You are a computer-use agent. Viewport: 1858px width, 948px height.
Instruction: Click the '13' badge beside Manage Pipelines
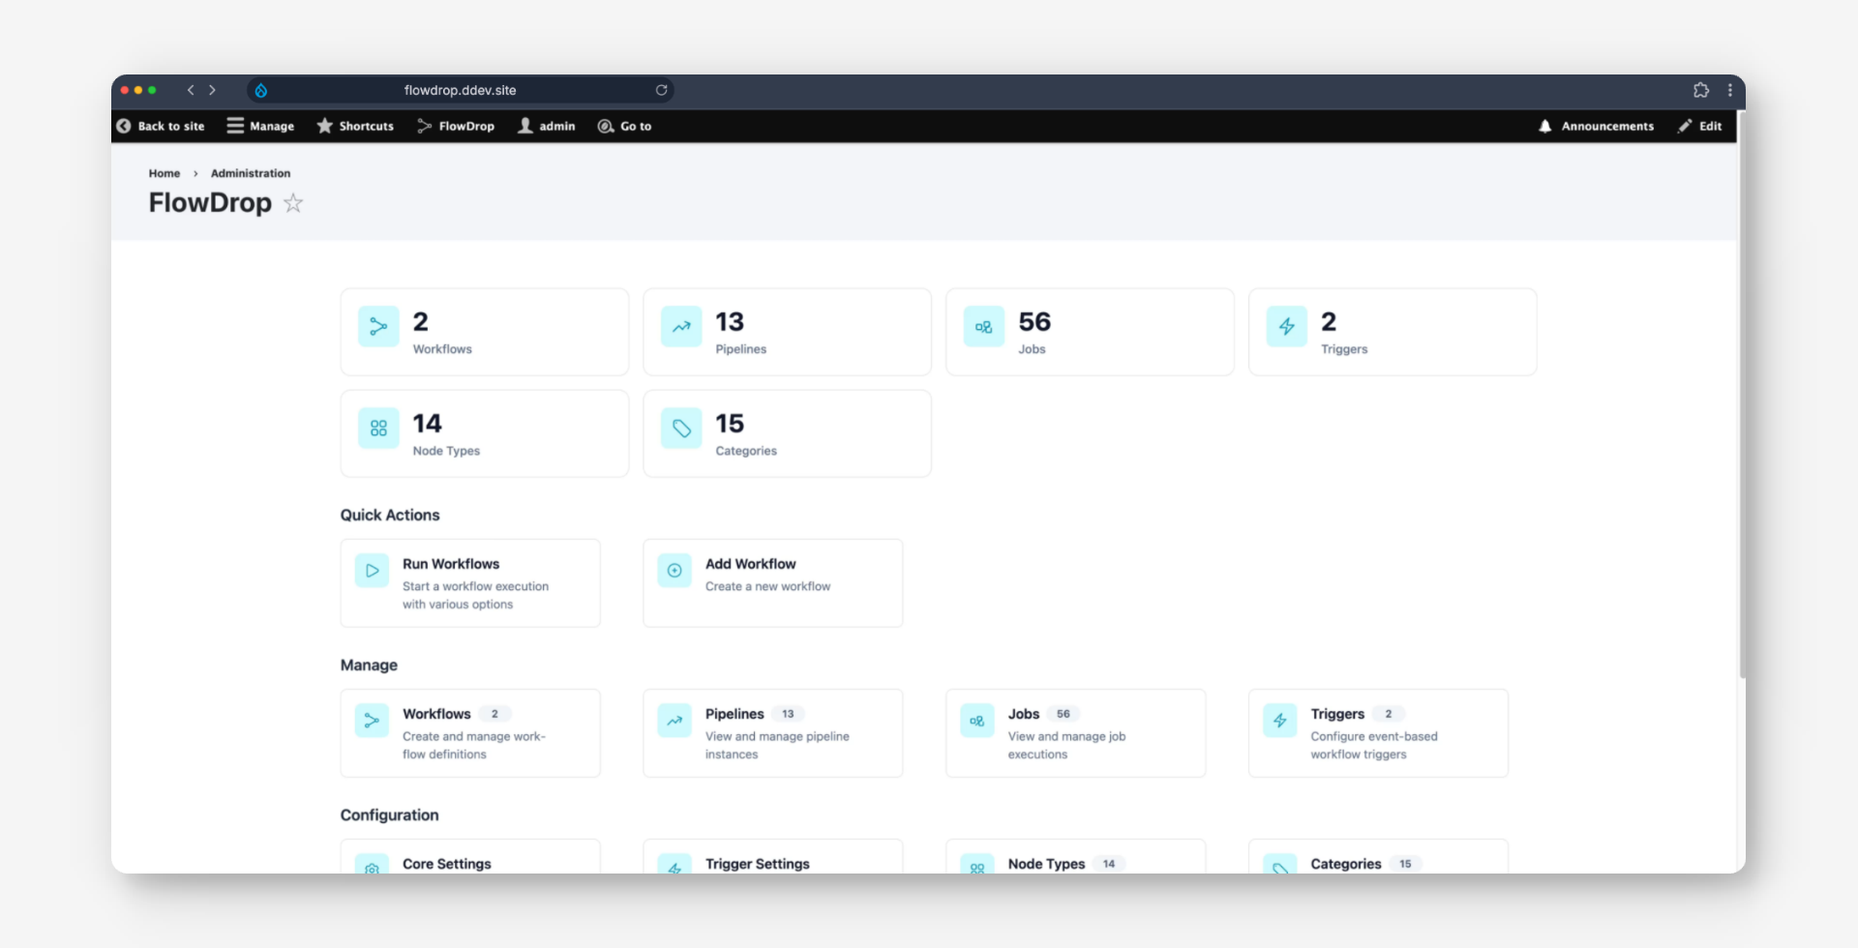click(x=788, y=714)
